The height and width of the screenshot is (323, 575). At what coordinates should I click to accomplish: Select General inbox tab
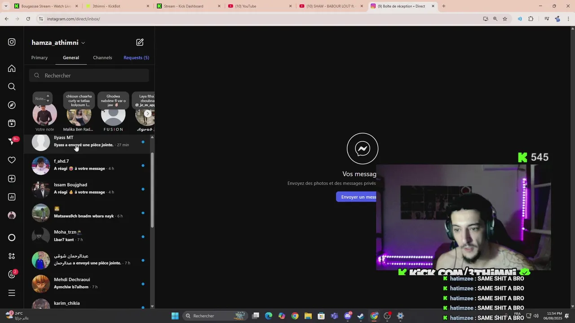[x=71, y=57]
